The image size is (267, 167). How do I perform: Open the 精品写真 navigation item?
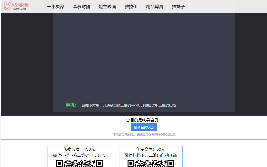click(x=155, y=7)
